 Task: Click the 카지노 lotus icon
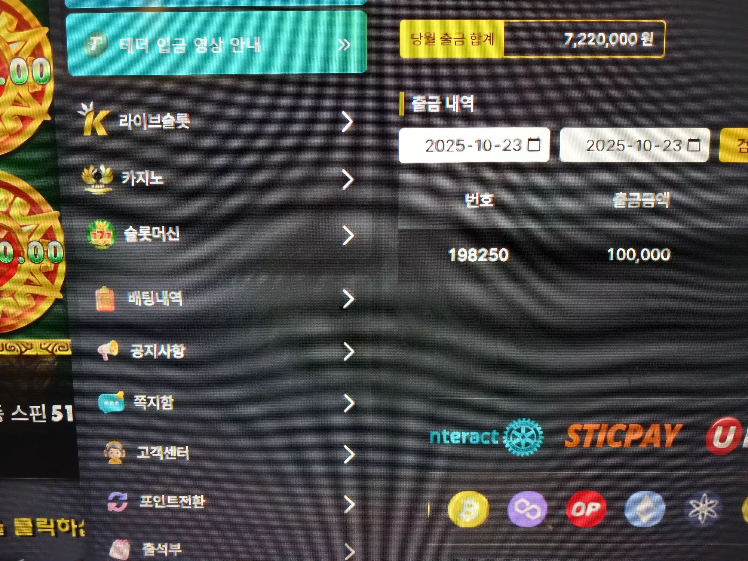click(97, 179)
